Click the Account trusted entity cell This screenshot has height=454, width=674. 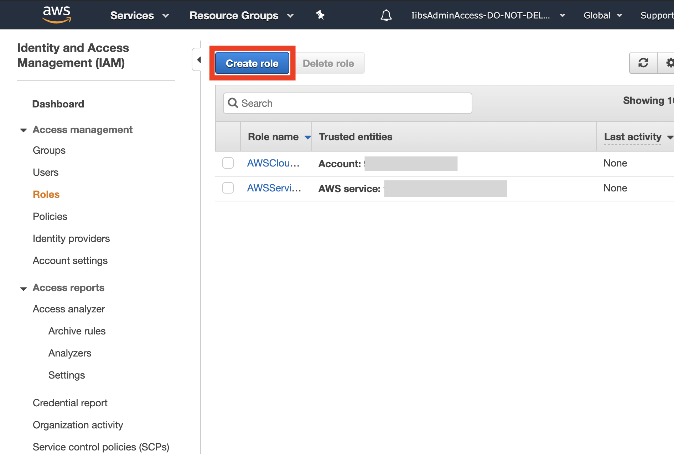coord(388,164)
